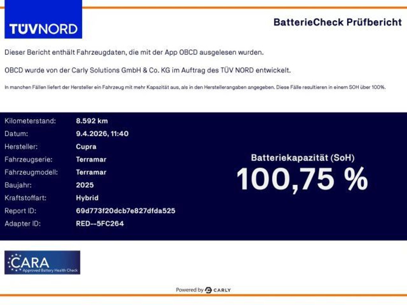Click the small-print note about SOH über 100%
Image resolution: width=407 pixels, height=305 pixels.
pyautogui.click(x=195, y=87)
